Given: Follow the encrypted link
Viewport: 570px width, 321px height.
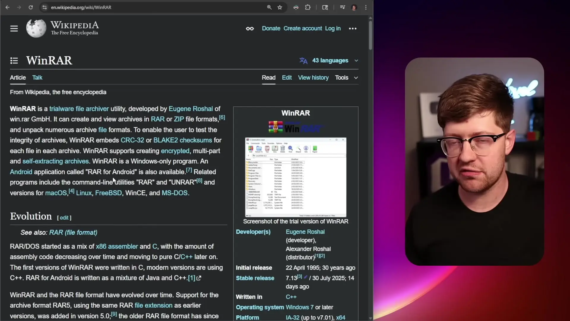Looking at the screenshot, I should [175, 151].
